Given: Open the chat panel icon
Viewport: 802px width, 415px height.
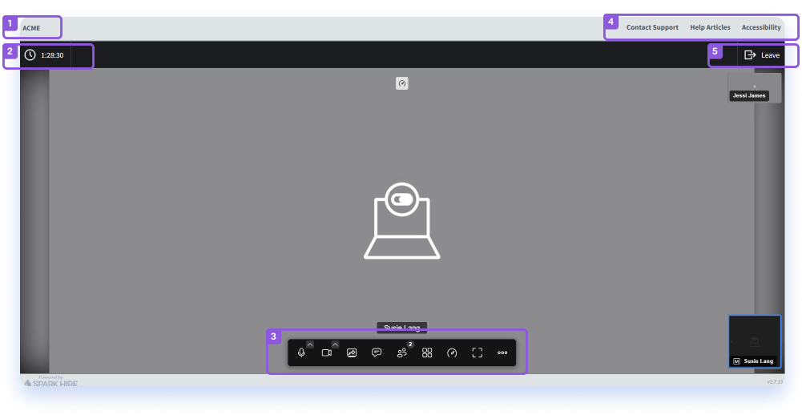Looking at the screenshot, I should (x=377, y=353).
